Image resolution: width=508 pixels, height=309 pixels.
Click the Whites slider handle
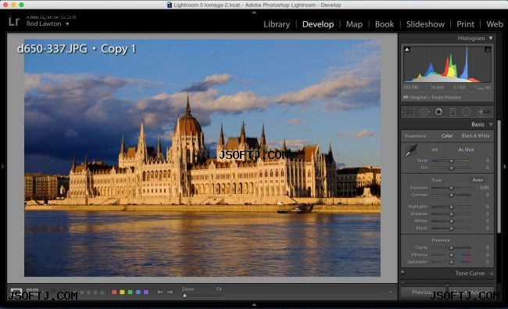pos(451,221)
